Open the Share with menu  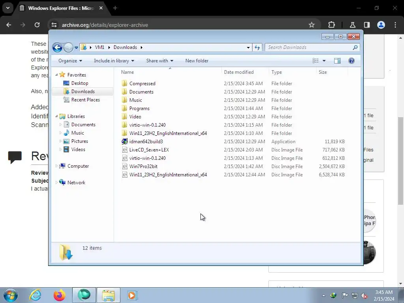(159, 61)
